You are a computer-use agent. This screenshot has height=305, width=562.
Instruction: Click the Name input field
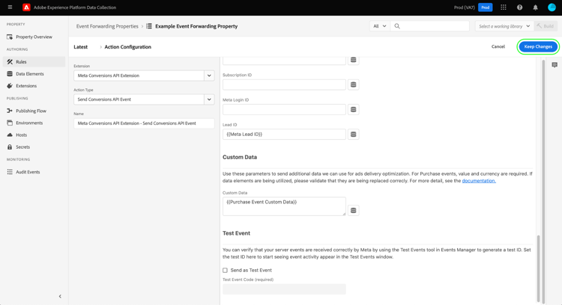point(144,123)
